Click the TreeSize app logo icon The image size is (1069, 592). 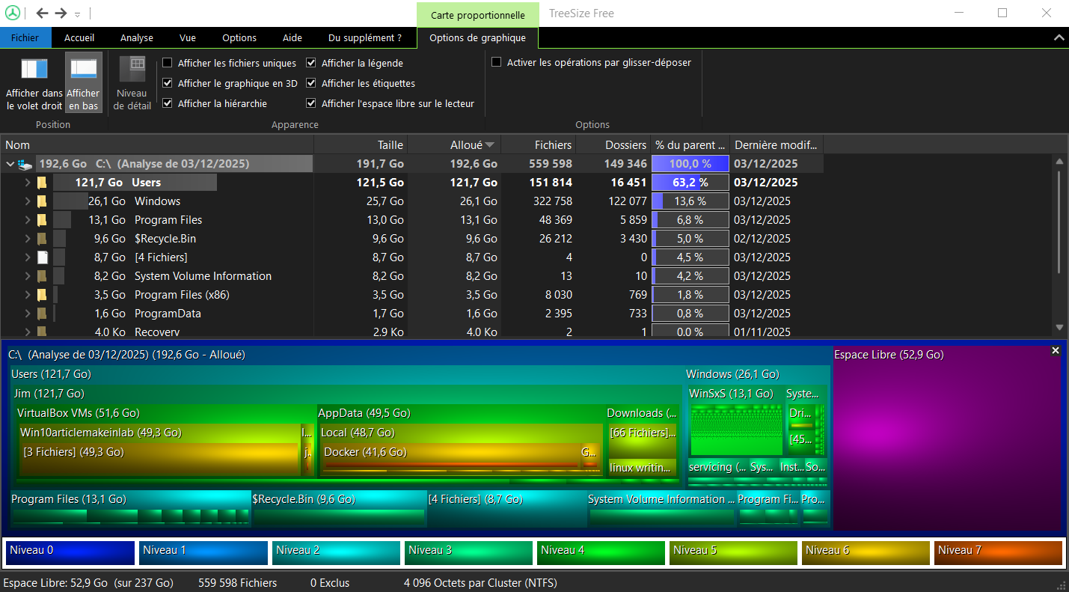13,13
